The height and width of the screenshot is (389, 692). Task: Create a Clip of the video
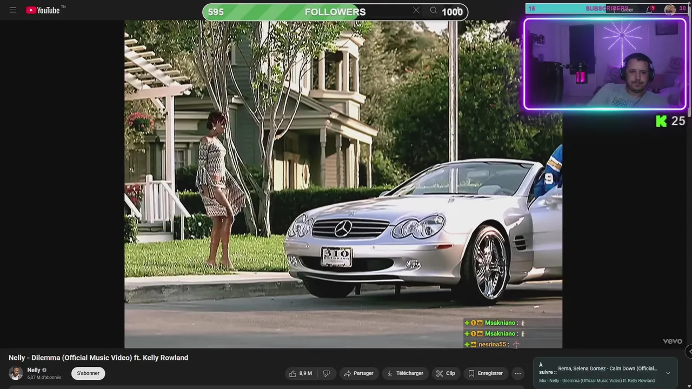pos(445,373)
